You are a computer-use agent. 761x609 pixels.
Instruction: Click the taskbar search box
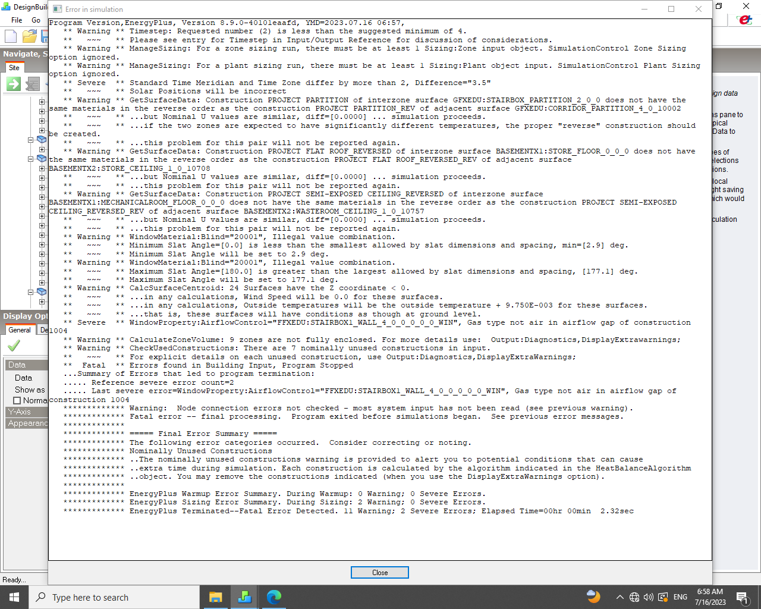pyautogui.click(x=114, y=597)
